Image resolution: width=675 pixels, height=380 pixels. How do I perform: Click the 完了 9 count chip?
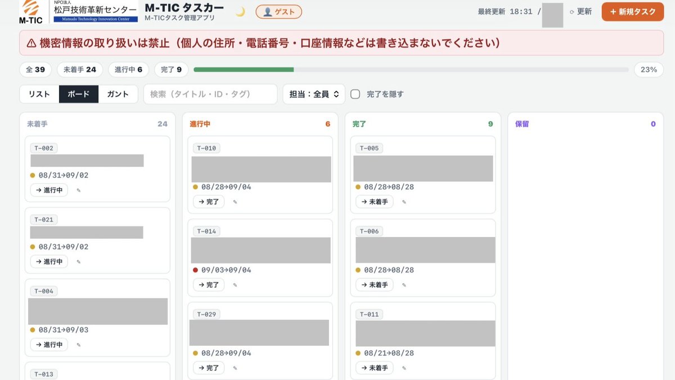point(171,70)
